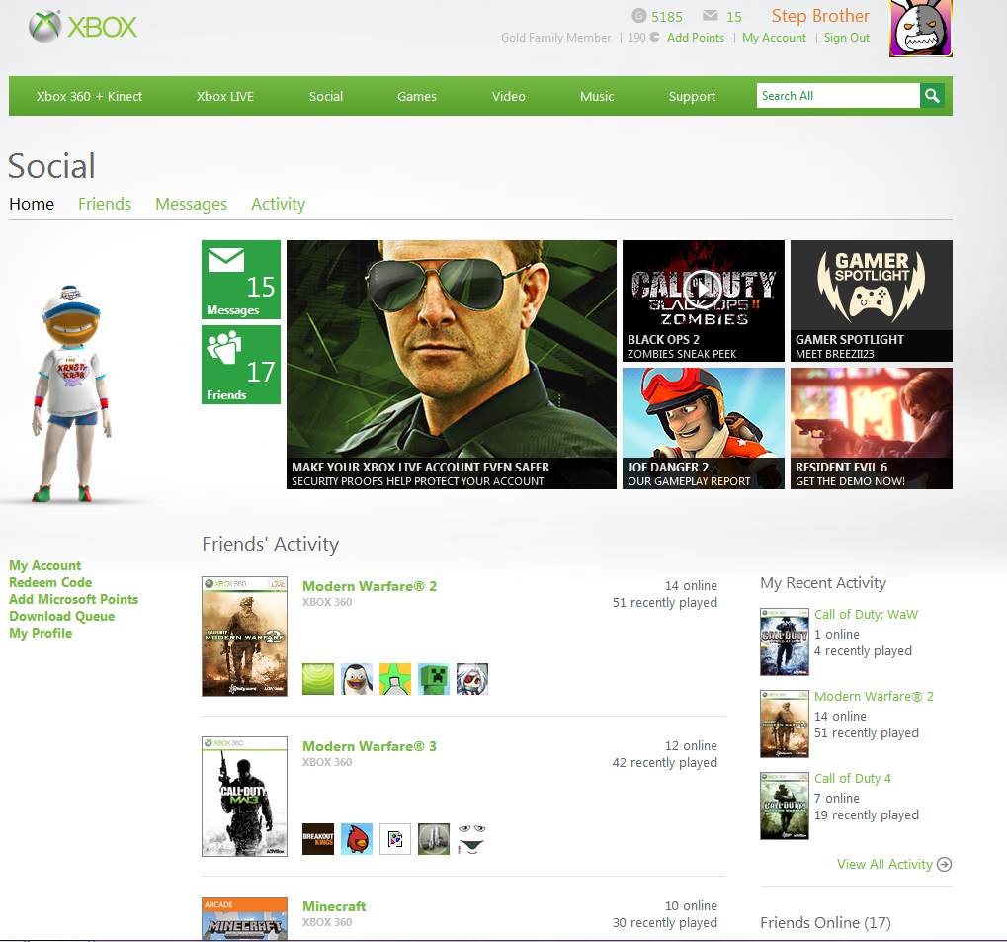Select the Home tab under Social
Screen dimensions: 1007x942
(32, 204)
